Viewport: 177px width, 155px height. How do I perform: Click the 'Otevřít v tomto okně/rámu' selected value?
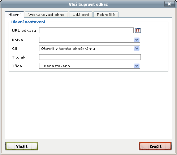pyautogui.click(x=68, y=48)
